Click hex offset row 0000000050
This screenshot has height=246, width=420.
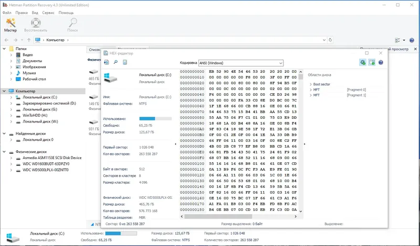(192, 100)
